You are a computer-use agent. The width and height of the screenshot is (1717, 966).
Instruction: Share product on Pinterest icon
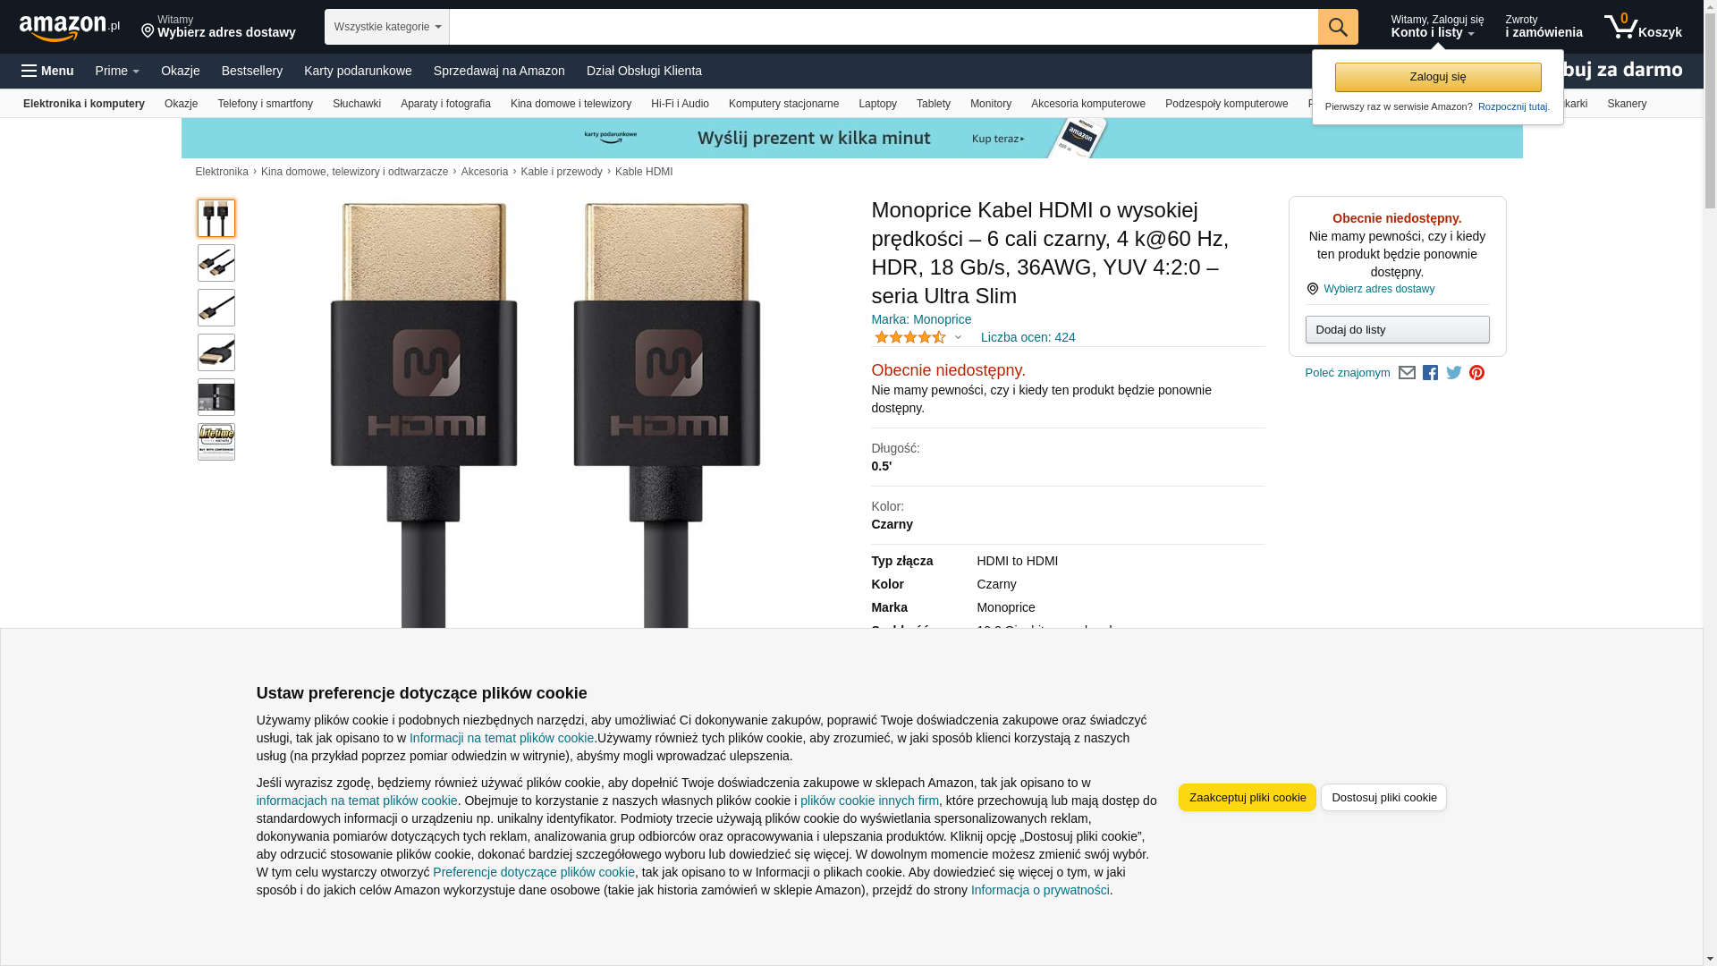(1476, 373)
